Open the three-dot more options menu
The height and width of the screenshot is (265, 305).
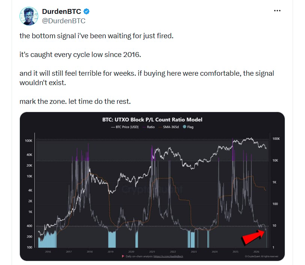click(277, 11)
